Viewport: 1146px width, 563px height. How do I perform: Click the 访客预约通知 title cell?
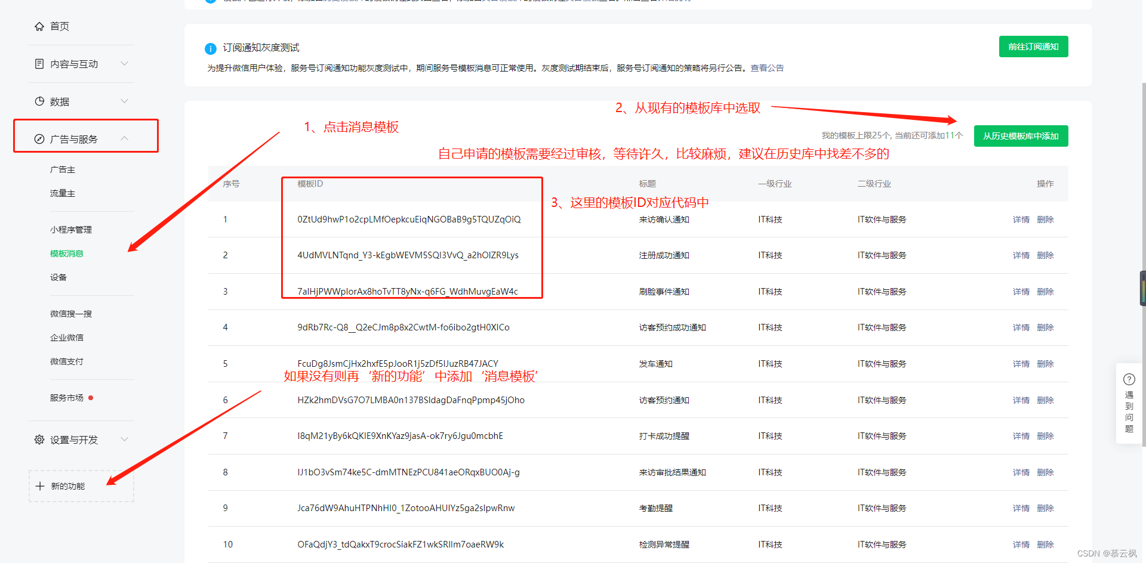(x=664, y=400)
